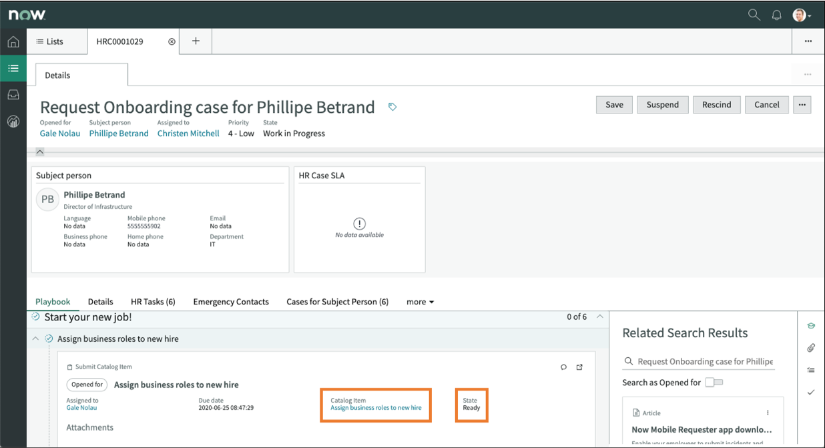The width and height of the screenshot is (825, 448).
Task: Open the Assign business roles catalog item link
Action: 376,408
